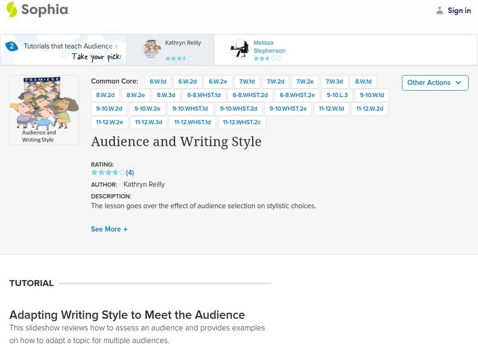Click the lesson's four-star rating
The height and width of the screenshot is (344, 478).
(108, 173)
